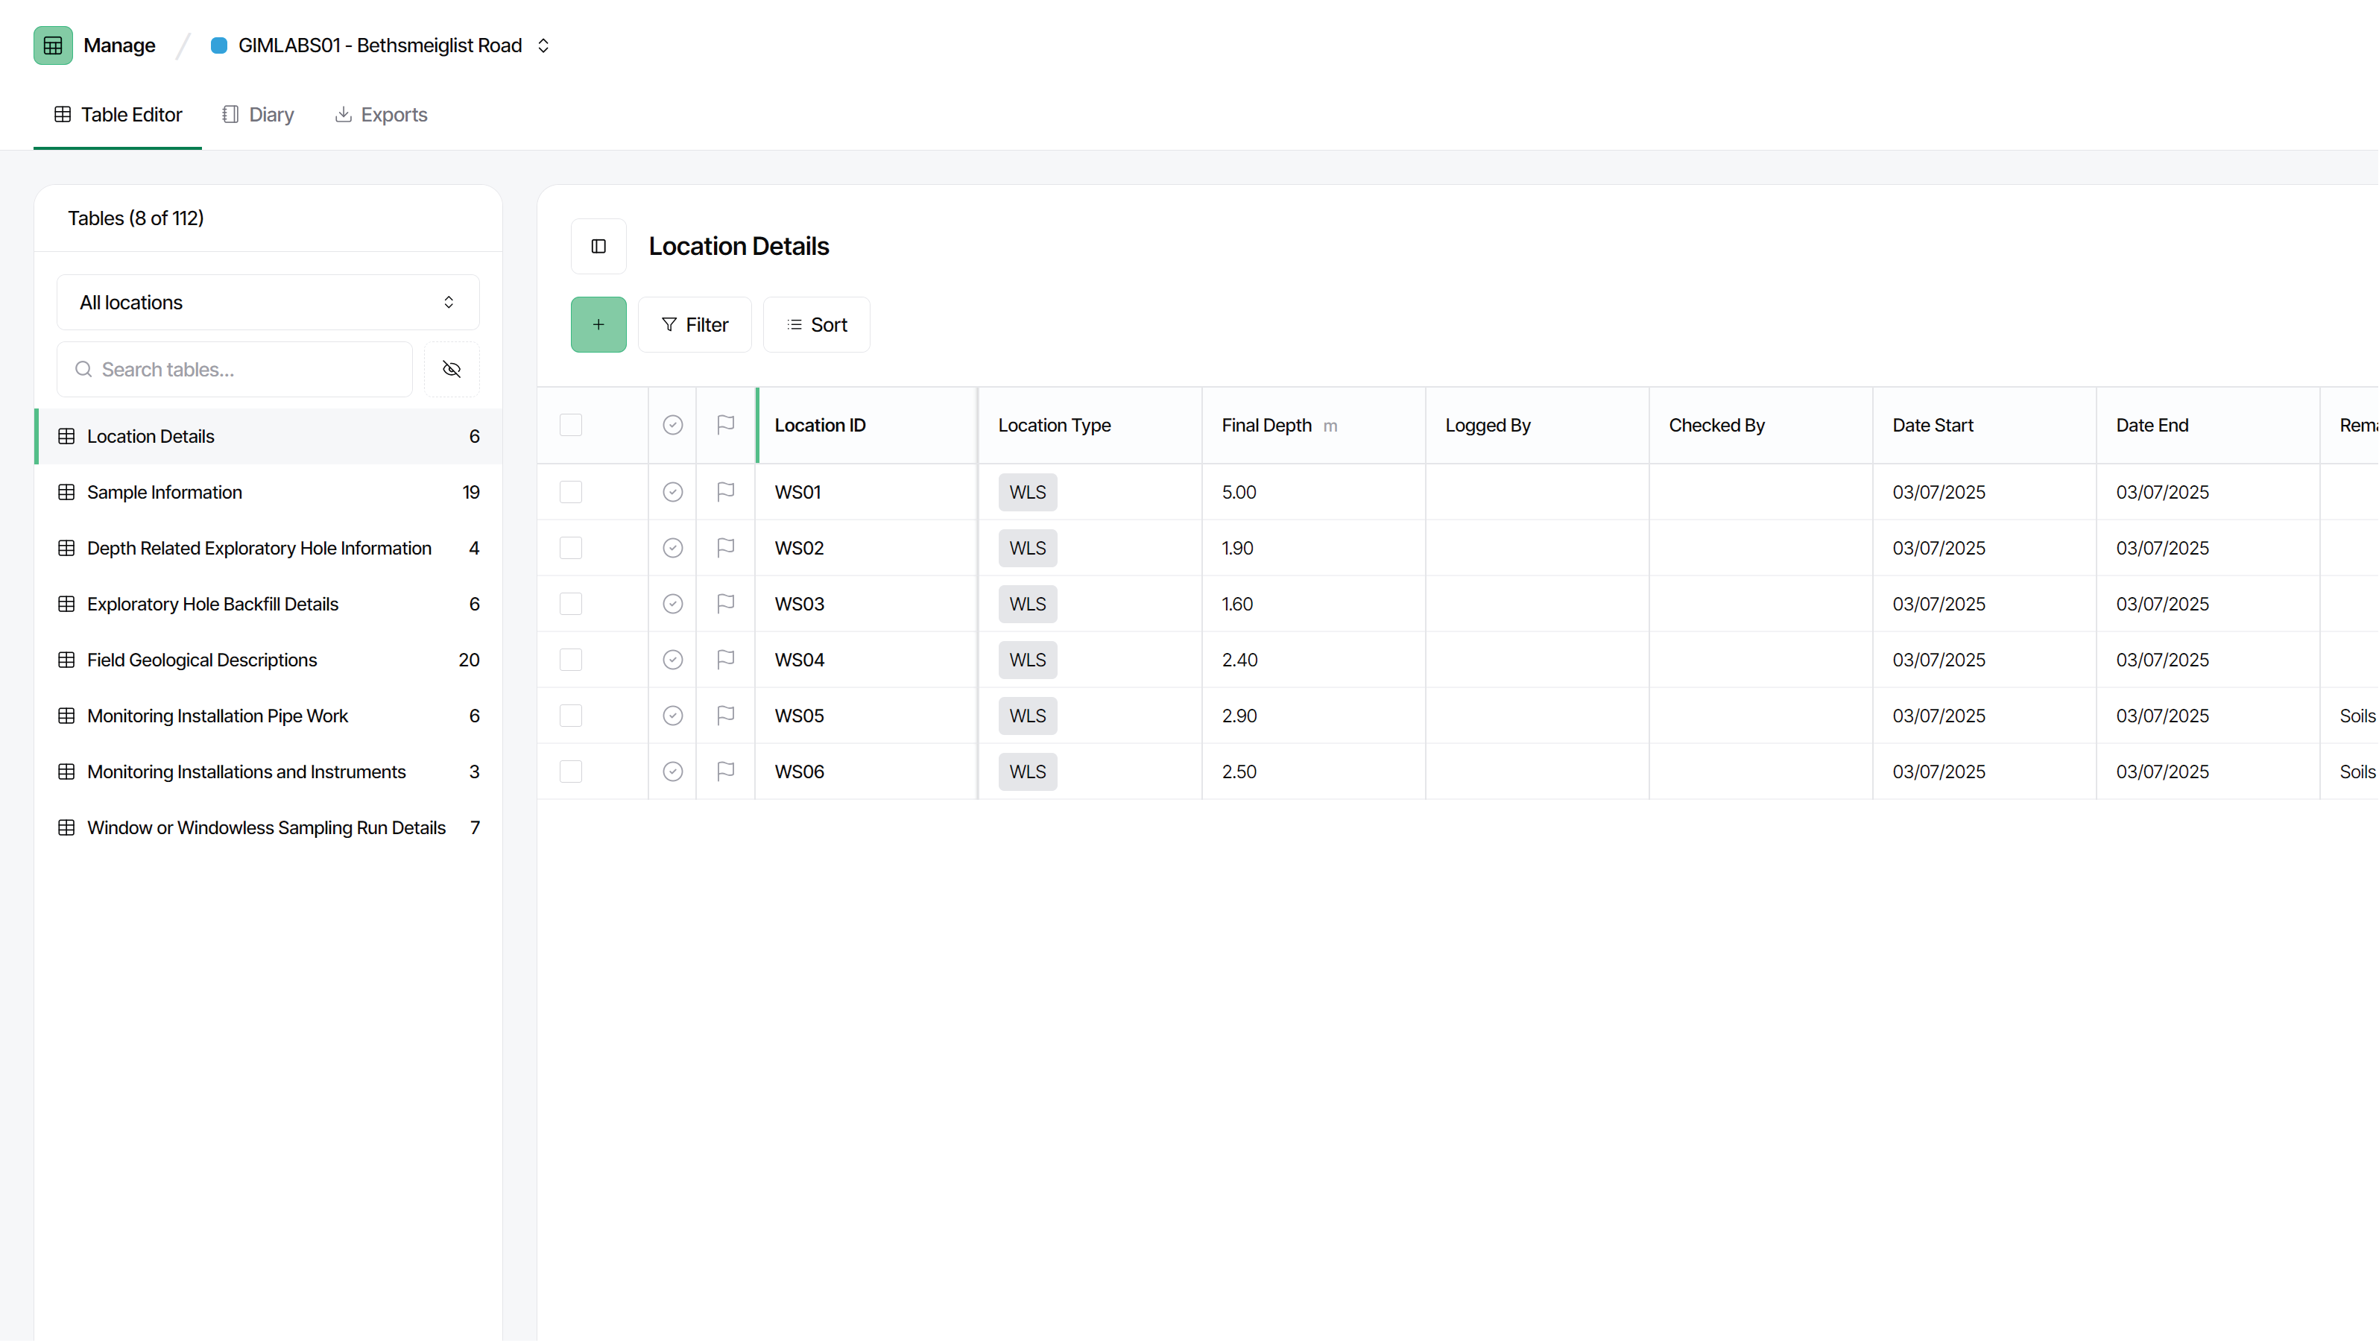
Task: Click the Location Details table icon in sidebar
Action: [x=66, y=436]
